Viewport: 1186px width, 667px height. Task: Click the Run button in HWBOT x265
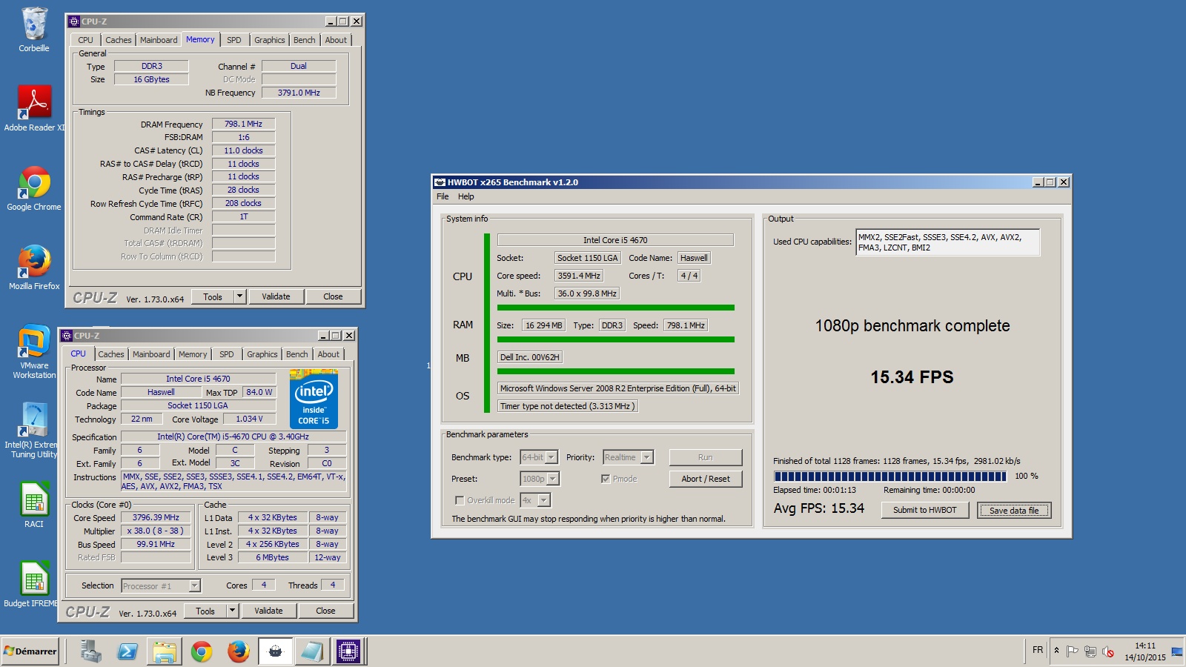click(706, 458)
